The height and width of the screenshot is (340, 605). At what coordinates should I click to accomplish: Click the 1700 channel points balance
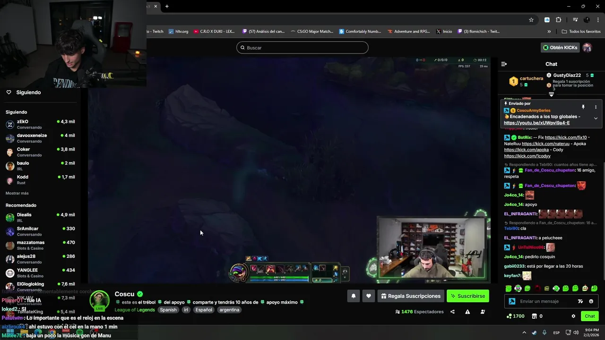(515, 316)
